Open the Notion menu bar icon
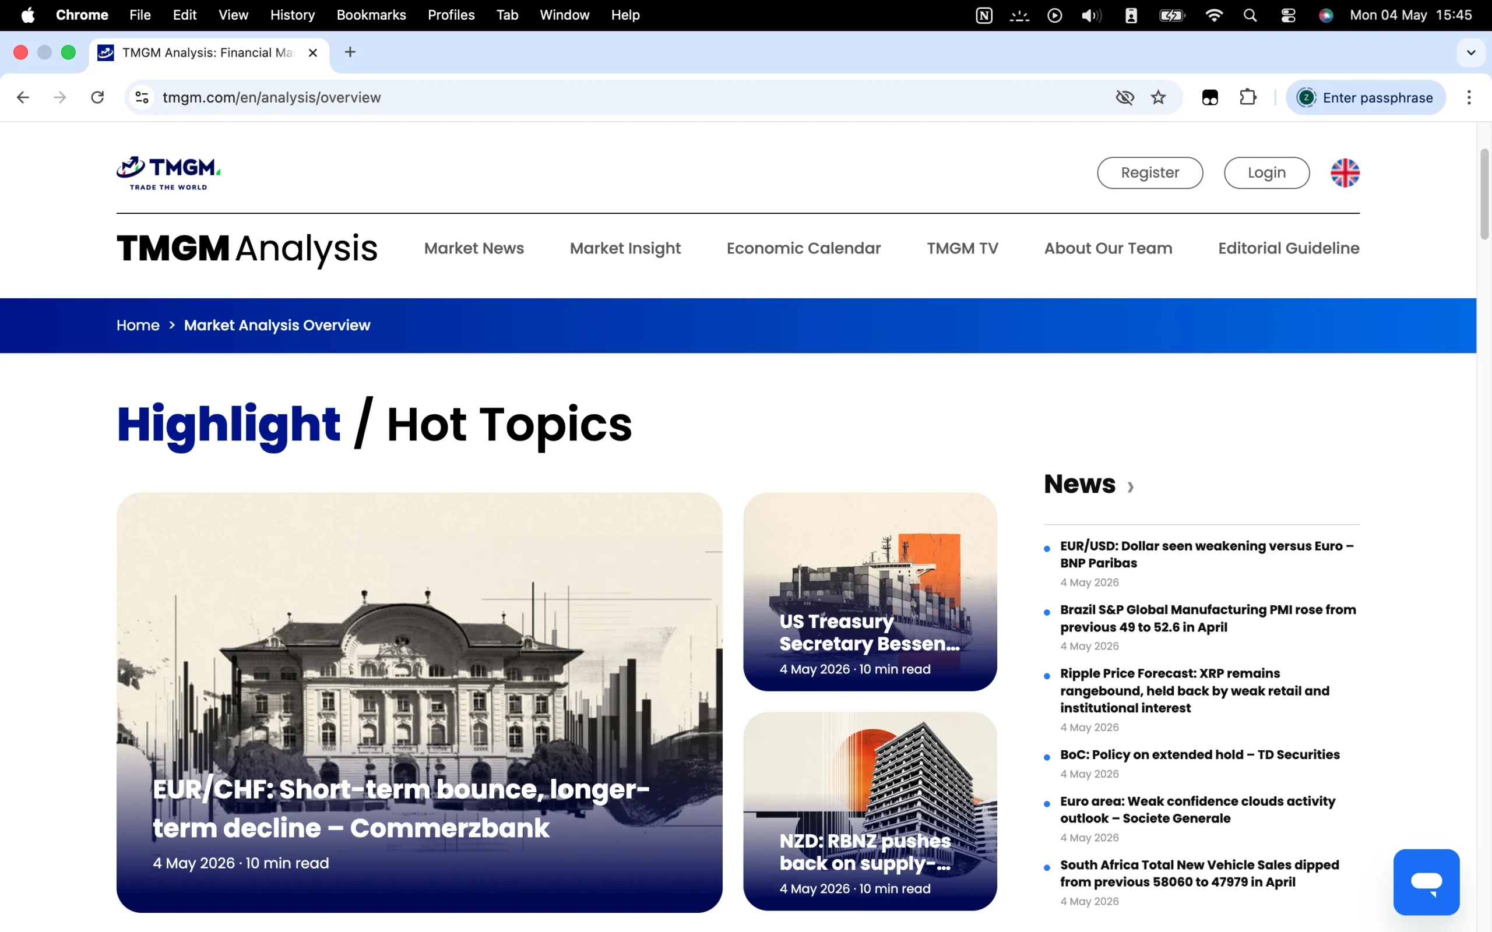Viewport: 1492px width, 932px height. [984, 15]
